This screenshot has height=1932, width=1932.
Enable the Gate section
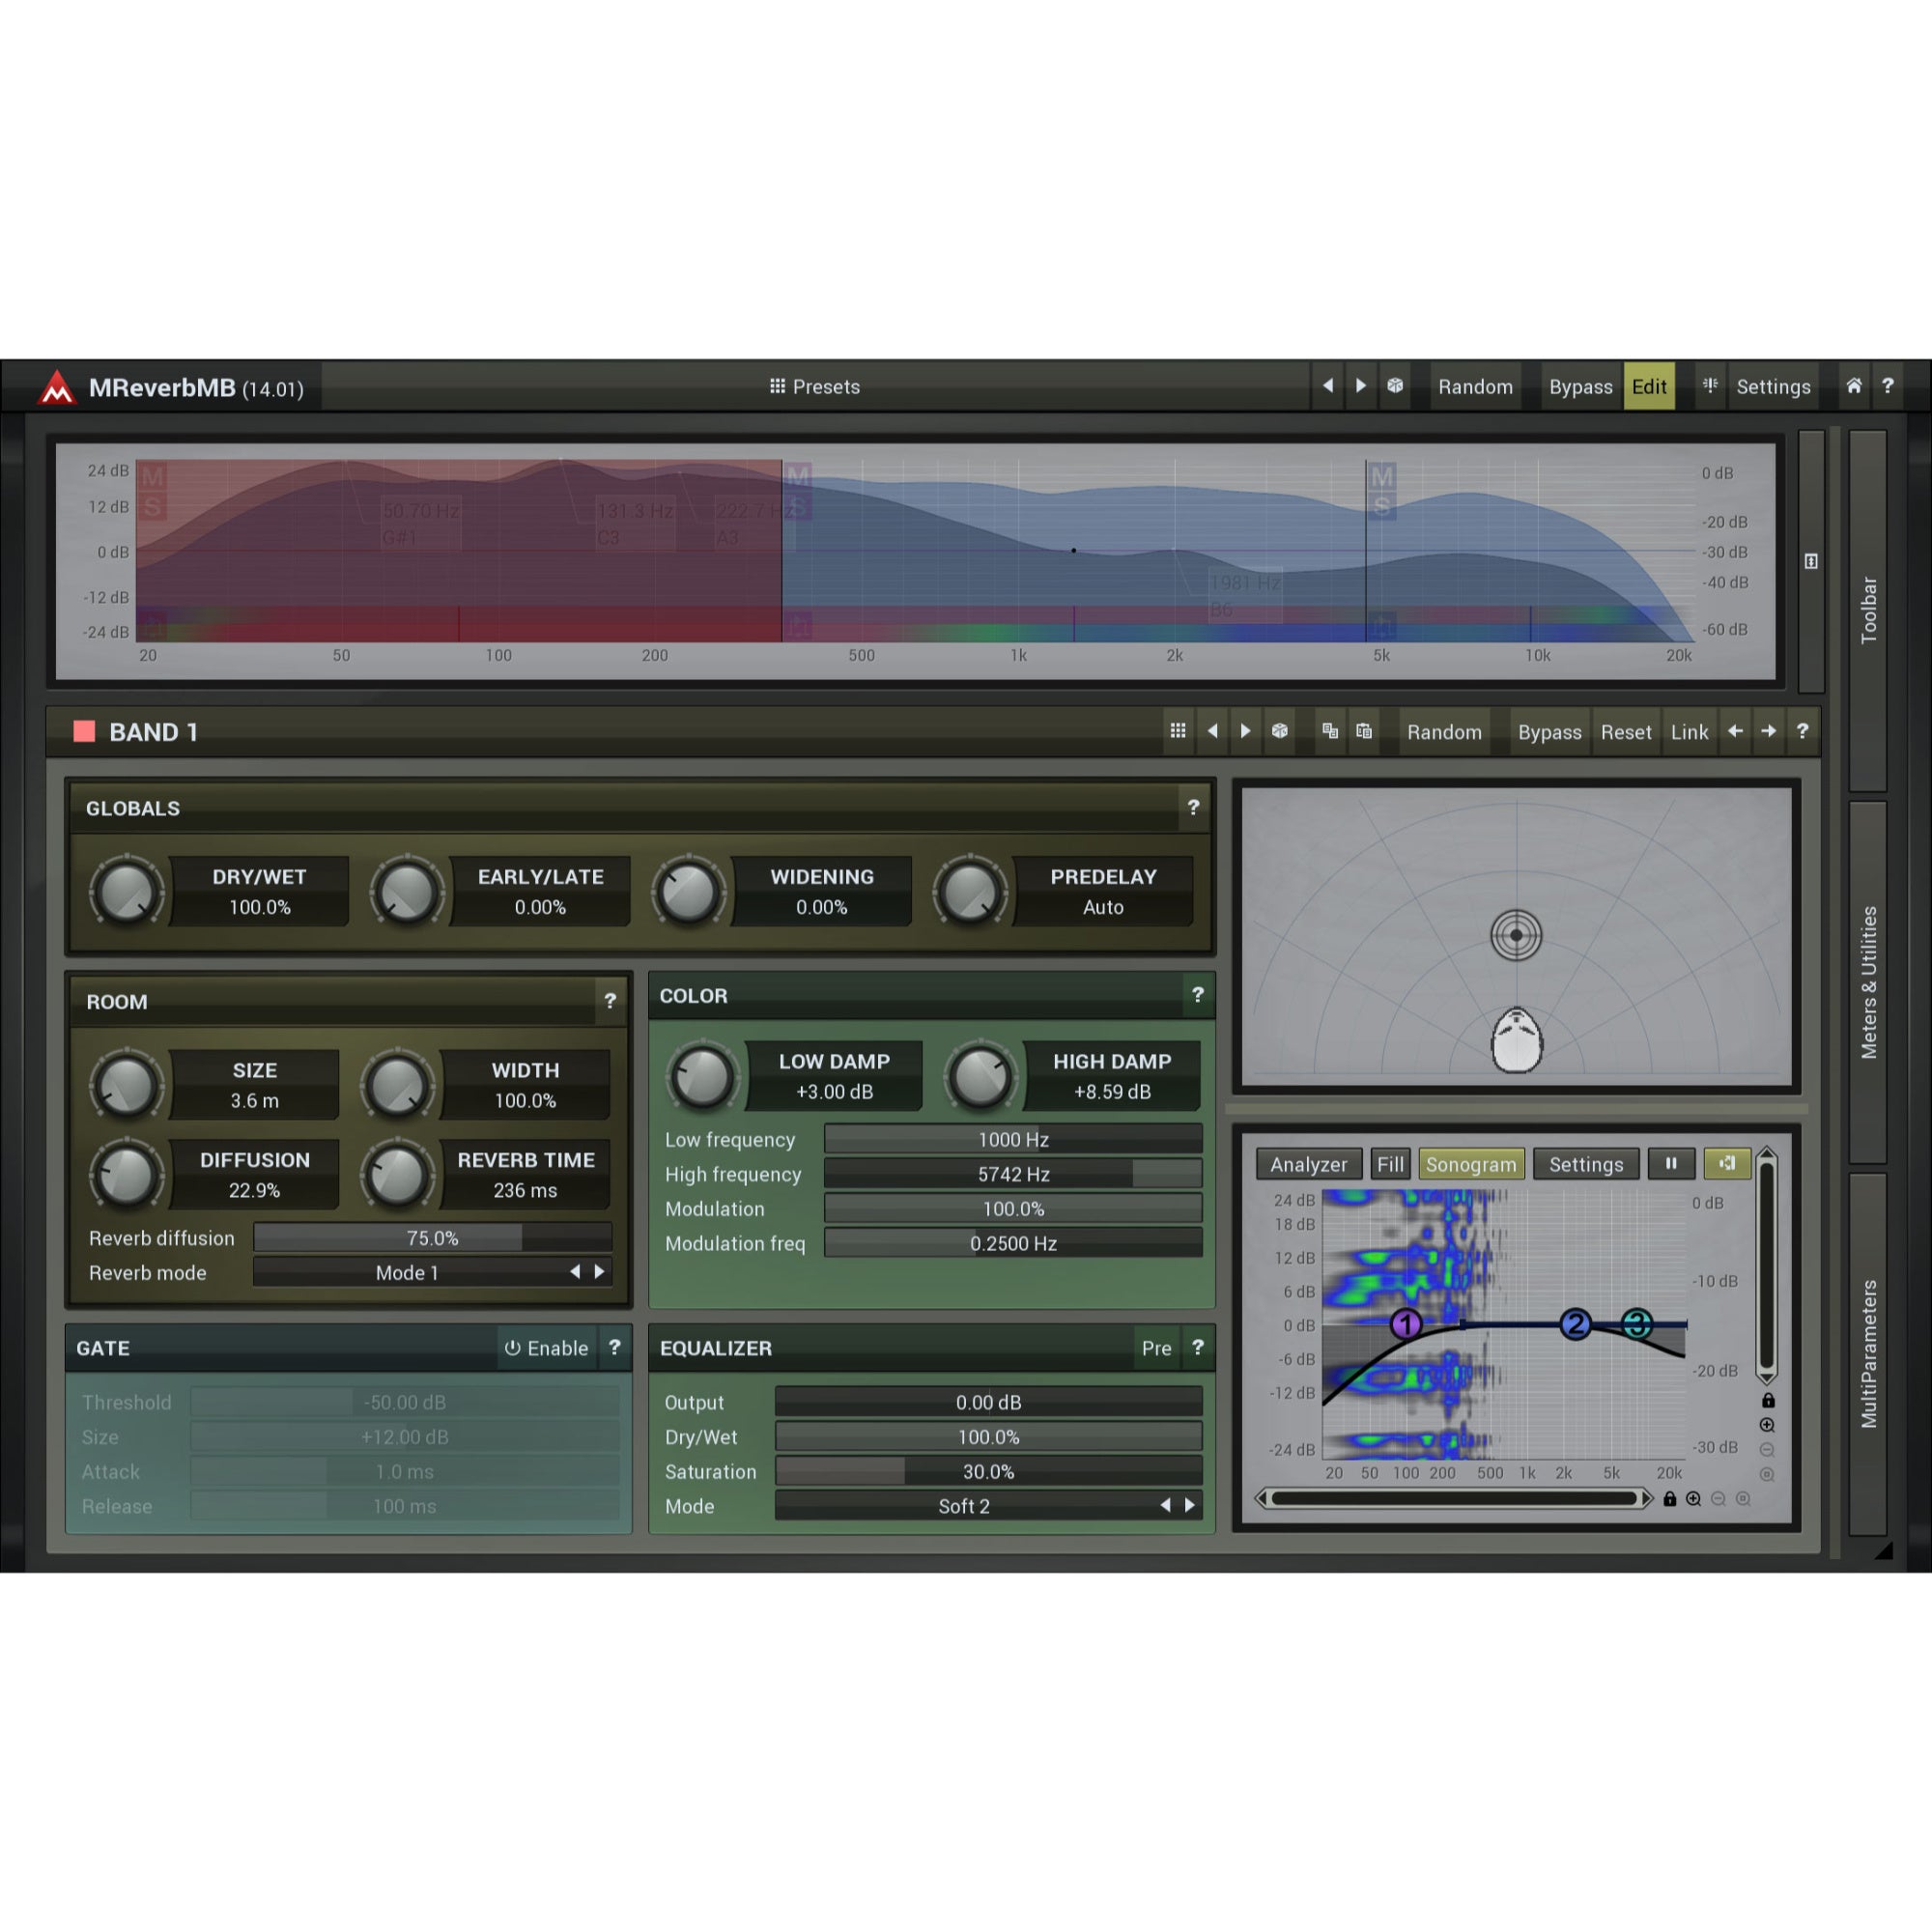pos(546,1348)
